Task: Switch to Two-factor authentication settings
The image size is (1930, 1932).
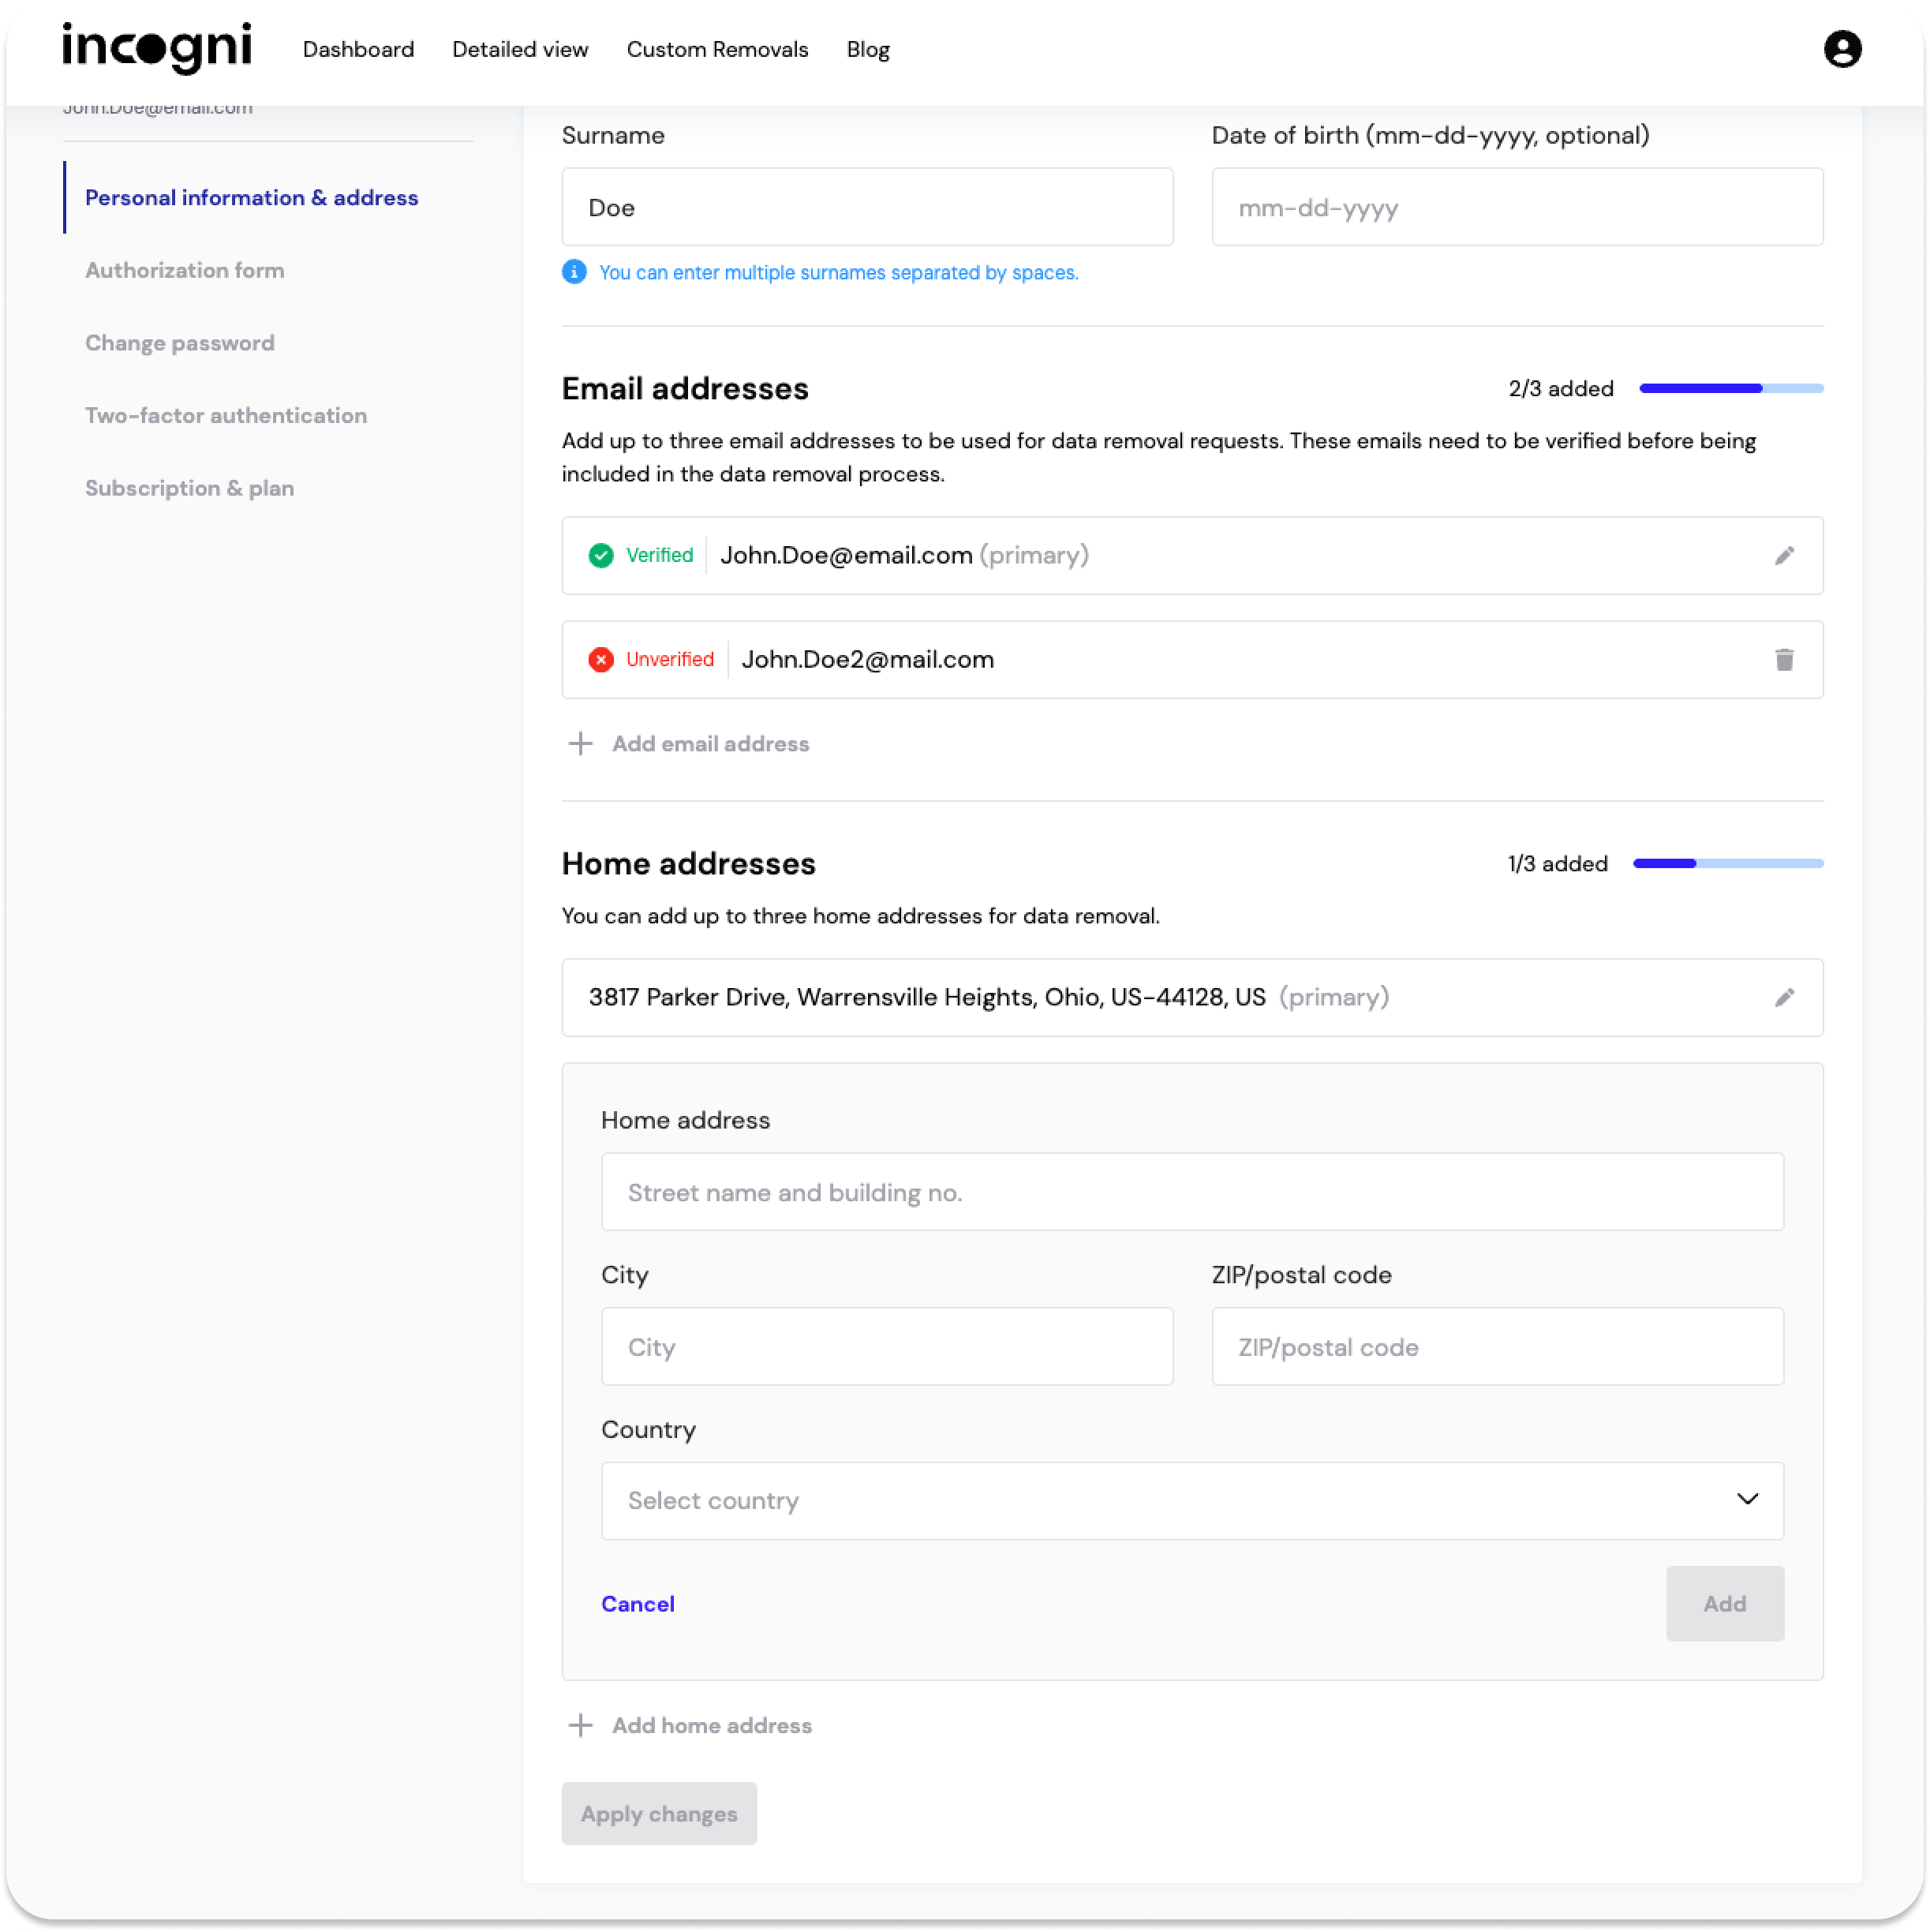Action: 226,416
